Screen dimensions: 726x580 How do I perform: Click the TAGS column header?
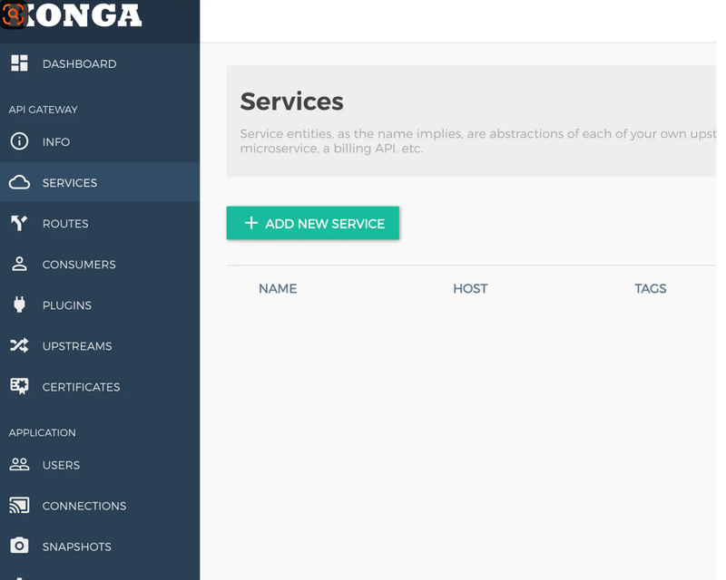click(x=650, y=288)
